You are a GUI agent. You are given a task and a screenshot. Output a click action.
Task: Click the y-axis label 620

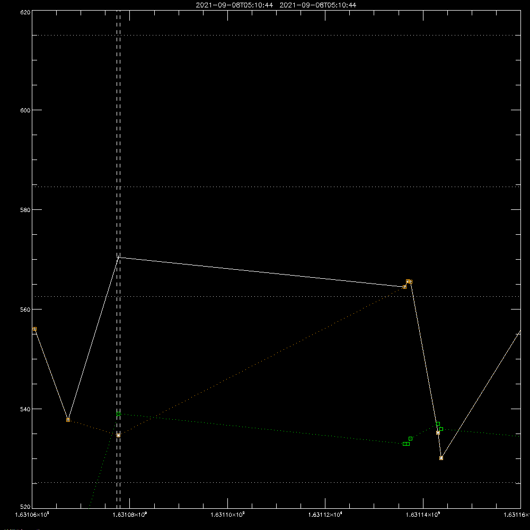coord(25,12)
